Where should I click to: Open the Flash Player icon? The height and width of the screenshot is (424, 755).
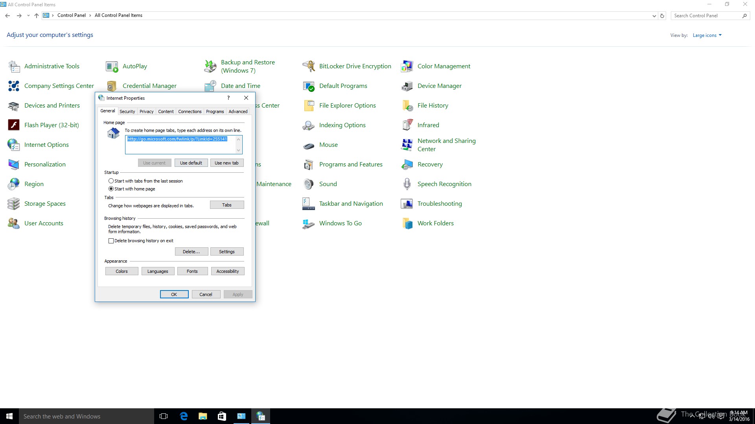tap(14, 125)
